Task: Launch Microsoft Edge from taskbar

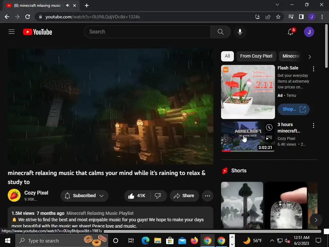Action: coord(146,241)
